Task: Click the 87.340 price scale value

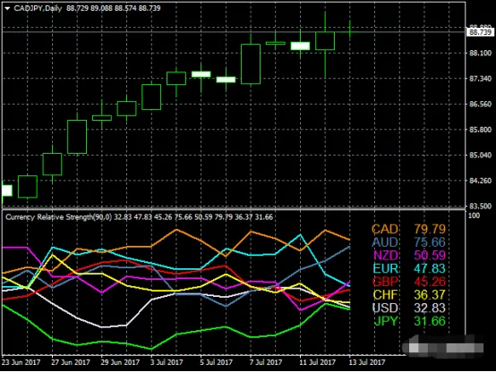Action: click(x=480, y=79)
